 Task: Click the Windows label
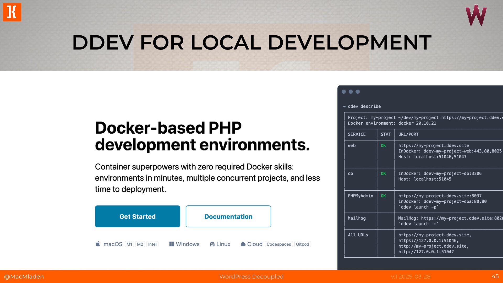188,244
